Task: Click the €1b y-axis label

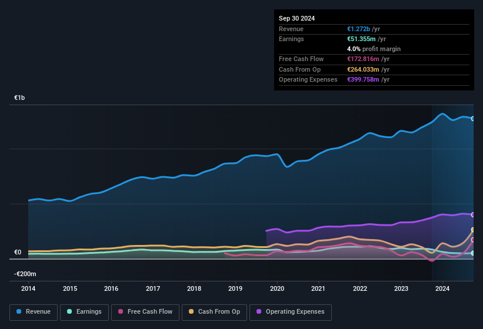Action: (x=20, y=98)
